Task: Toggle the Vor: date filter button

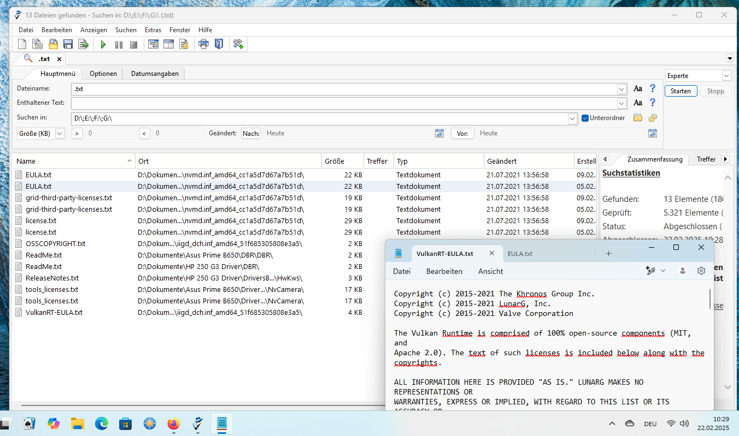Action: tap(462, 133)
